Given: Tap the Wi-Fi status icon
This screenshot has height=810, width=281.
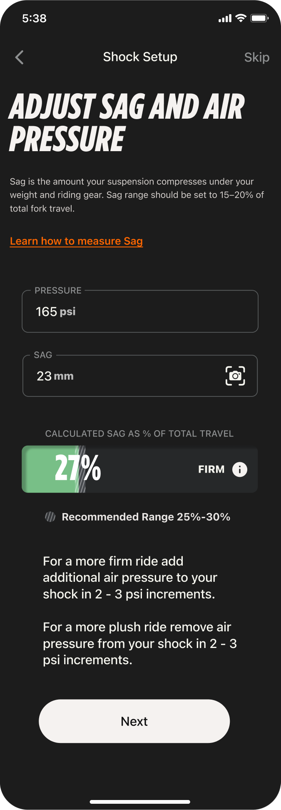Looking at the screenshot, I should coord(241,18).
